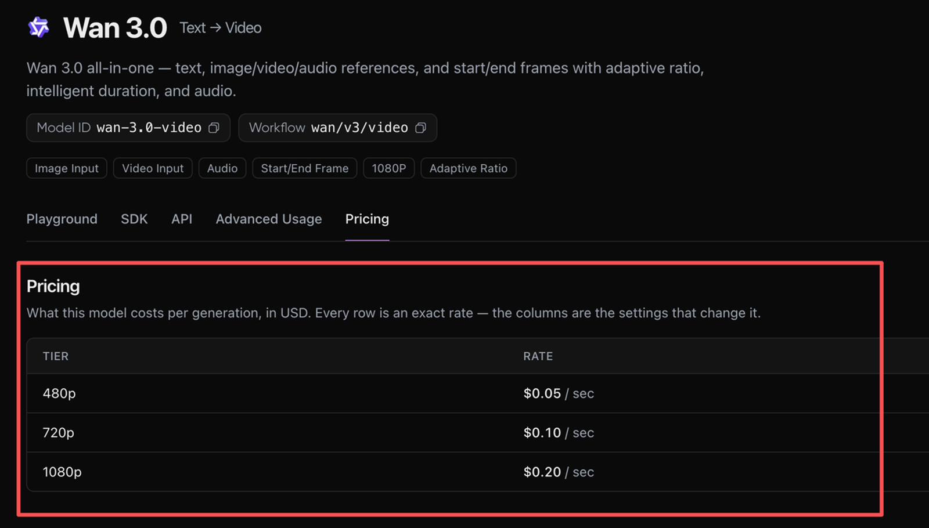929x528 pixels.
Task: Click the wan/v3/video workflow text
Action: 359,128
